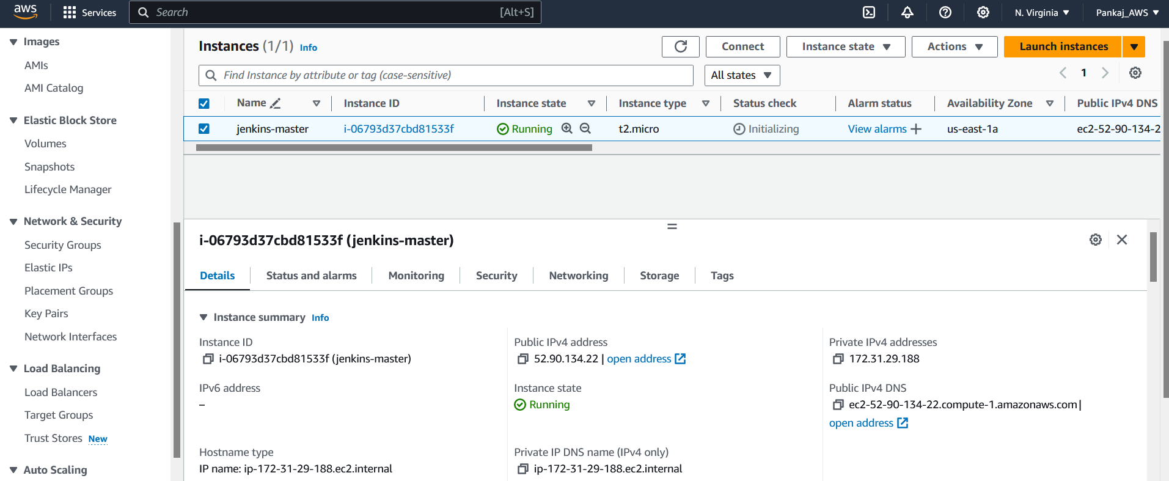Image resolution: width=1169 pixels, height=481 pixels.
Task: Click the Launch instances button
Action: pyautogui.click(x=1063, y=46)
